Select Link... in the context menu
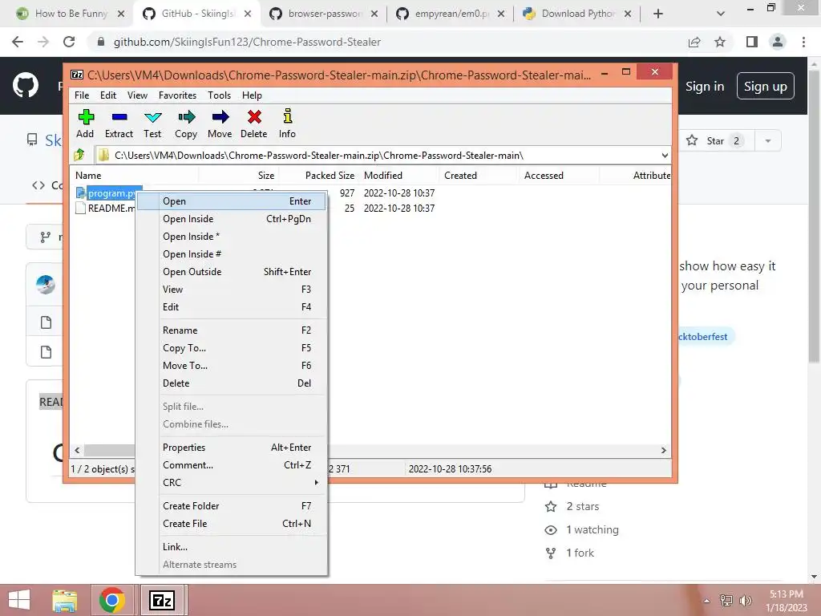821x616 pixels. point(232,547)
